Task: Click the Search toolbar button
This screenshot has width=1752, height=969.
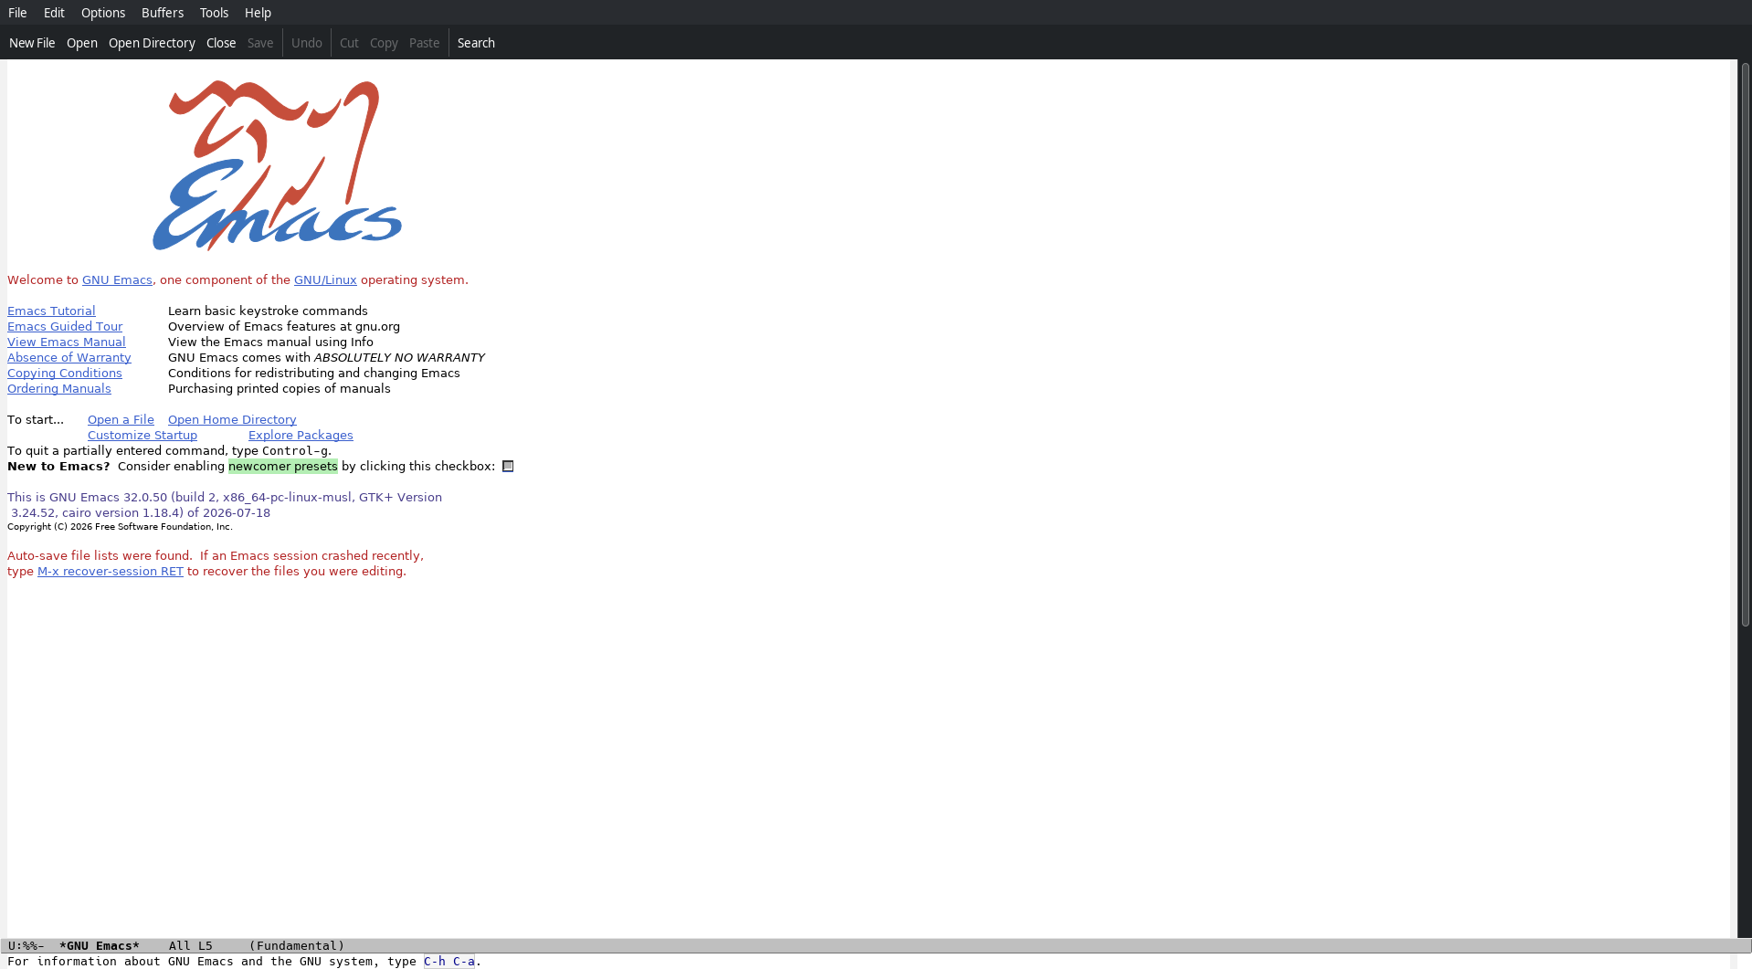Action: pyautogui.click(x=476, y=43)
